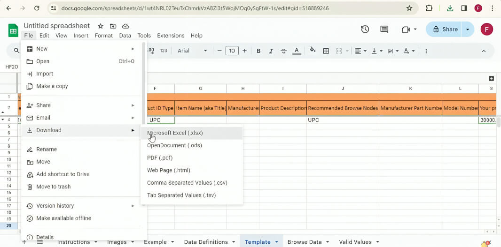Apply strikethrough formatting
The height and width of the screenshot is (247, 501).
click(x=284, y=51)
